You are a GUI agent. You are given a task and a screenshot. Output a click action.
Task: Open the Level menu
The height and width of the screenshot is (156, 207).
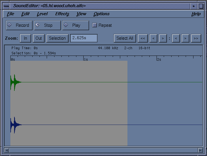click(42, 14)
